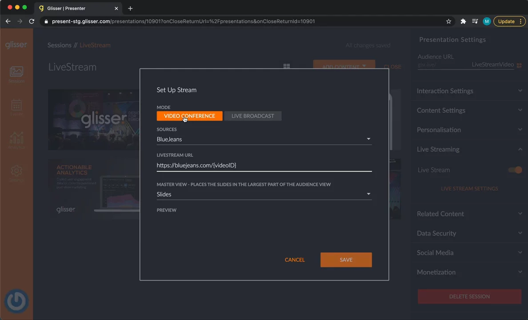This screenshot has height=320, width=528.
Task: Expand the Content Settings section
Action: click(469, 110)
